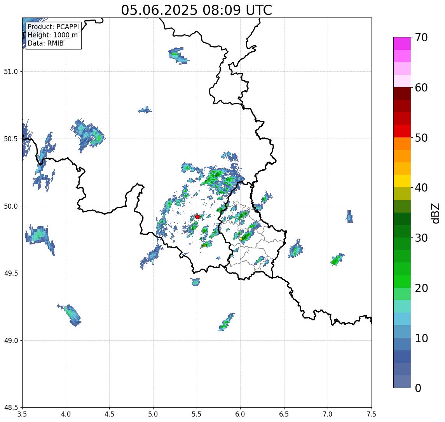Click the blue colorbar segment at 10
The width and height of the screenshot is (445, 422).
(402, 344)
